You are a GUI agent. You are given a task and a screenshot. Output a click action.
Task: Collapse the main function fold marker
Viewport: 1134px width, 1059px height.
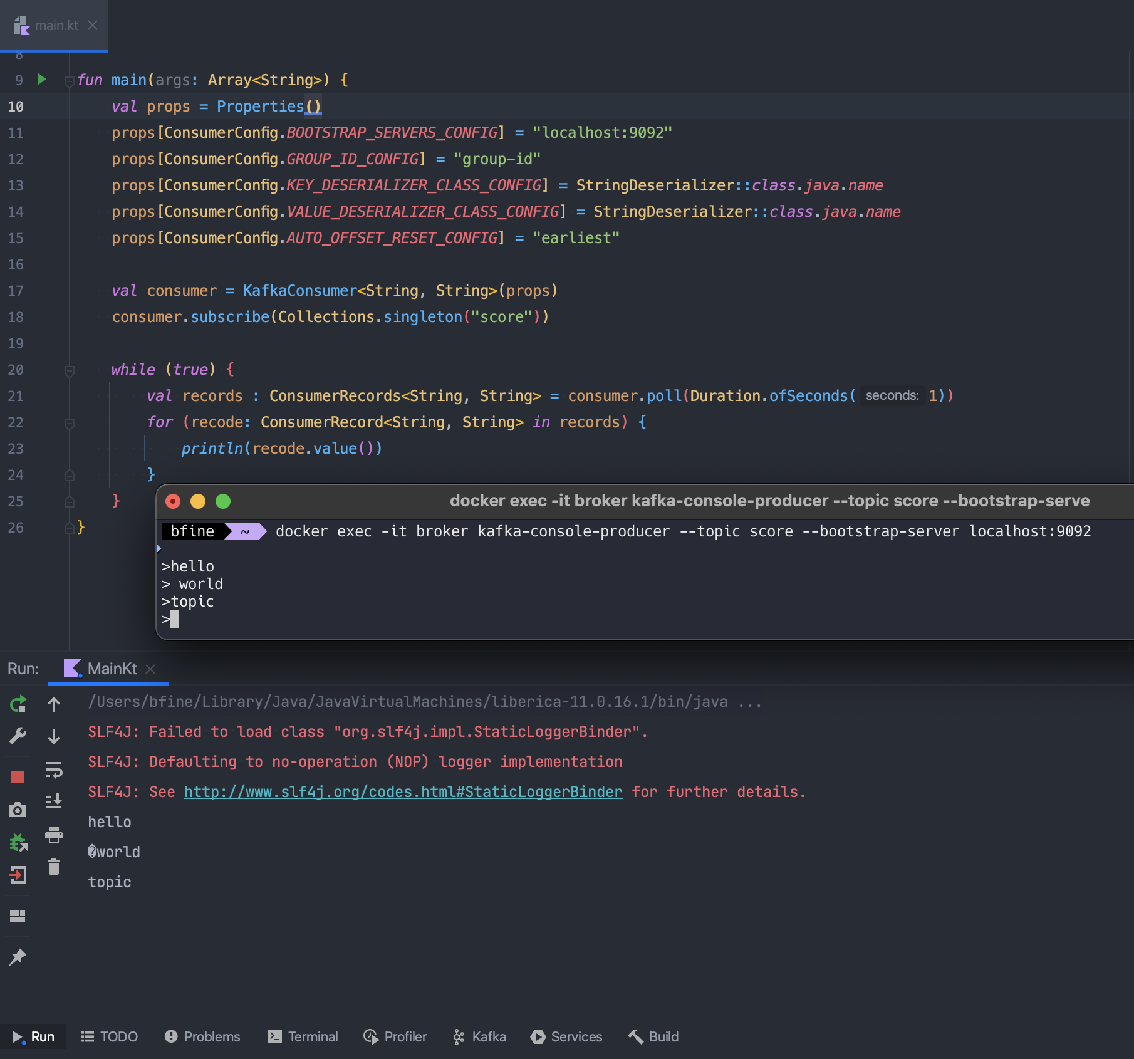coord(70,81)
